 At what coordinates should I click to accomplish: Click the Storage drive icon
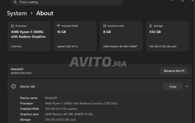click(x=151, y=26)
